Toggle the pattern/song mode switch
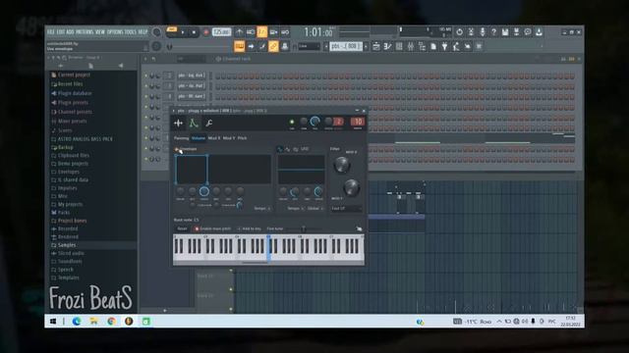The width and height of the screenshot is (629, 353). click(x=172, y=29)
